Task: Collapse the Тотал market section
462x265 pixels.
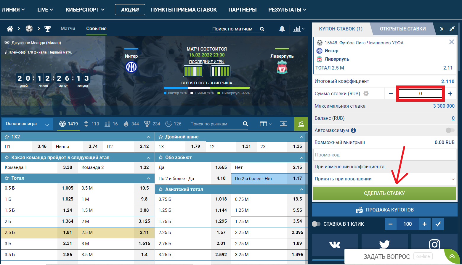Action: [x=148, y=178]
